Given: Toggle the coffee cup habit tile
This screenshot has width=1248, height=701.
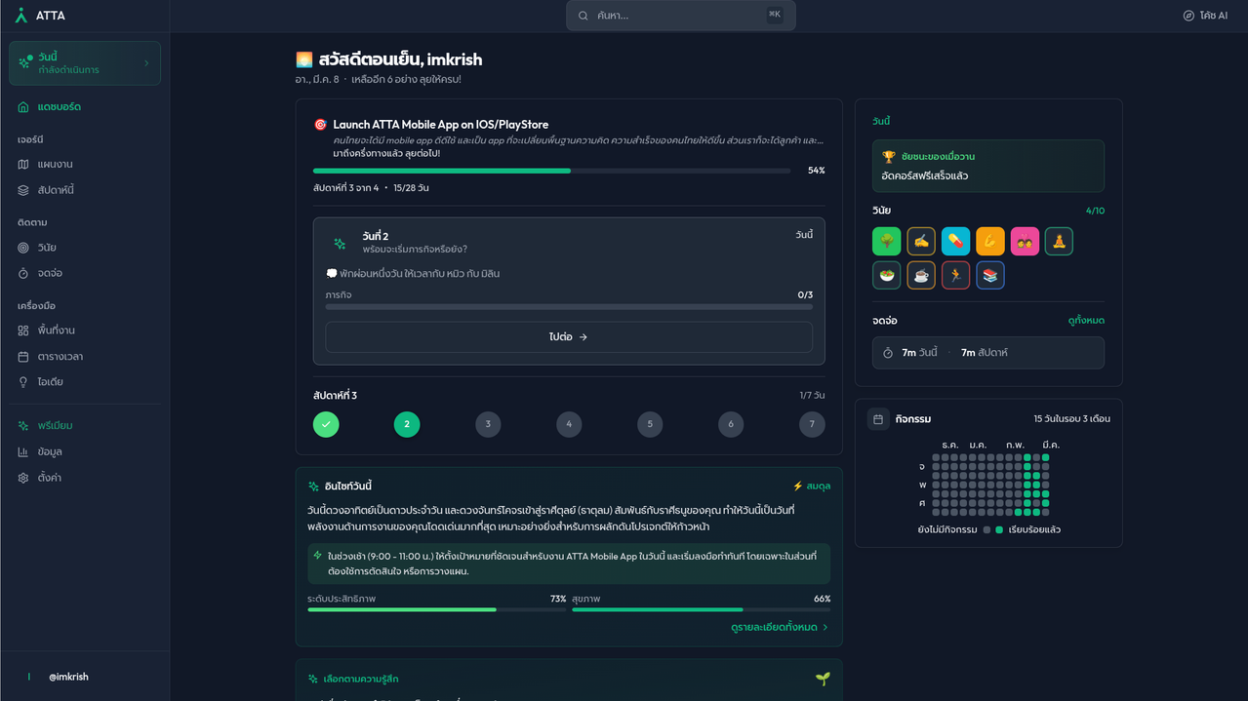Looking at the screenshot, I should tap(921, 275).
